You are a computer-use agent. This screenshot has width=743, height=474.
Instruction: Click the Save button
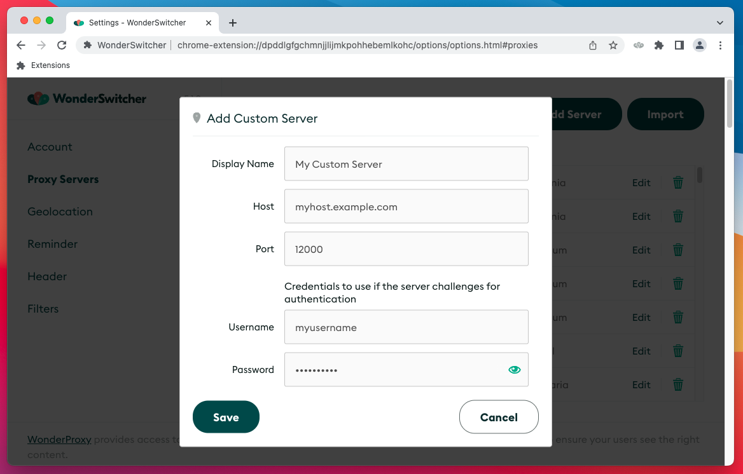[x=226, y=417]
